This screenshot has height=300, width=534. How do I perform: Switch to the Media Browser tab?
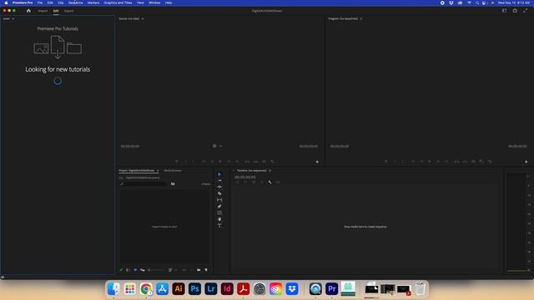[x=173, y=170]
